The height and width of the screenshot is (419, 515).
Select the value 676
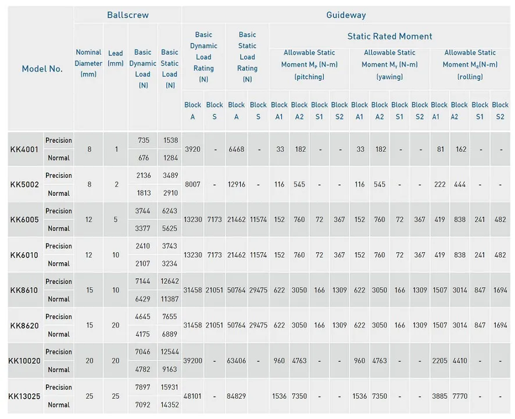144,158
